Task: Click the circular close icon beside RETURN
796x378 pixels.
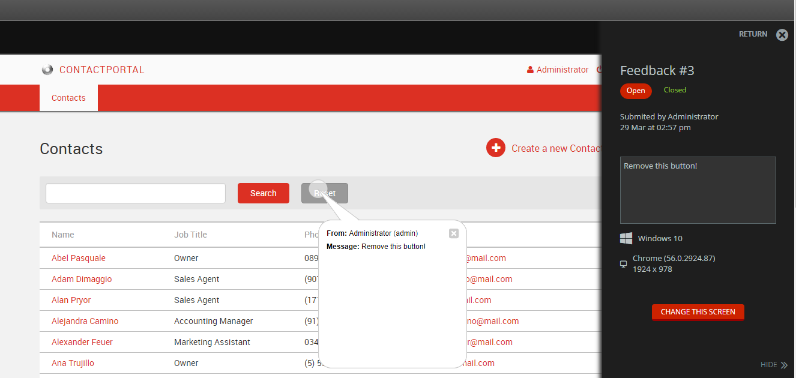Action: (782, 35)
